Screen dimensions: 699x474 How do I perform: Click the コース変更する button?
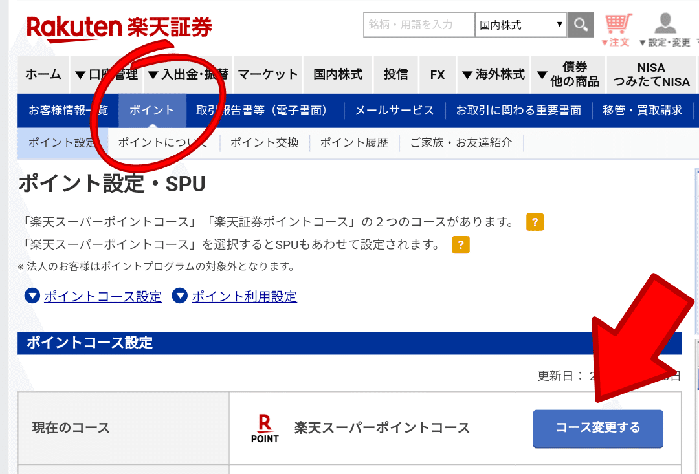click(597, 429)
